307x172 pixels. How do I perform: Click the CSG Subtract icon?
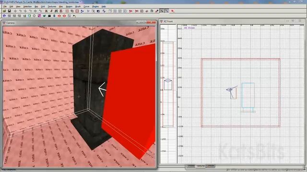[x=67, y=11]
